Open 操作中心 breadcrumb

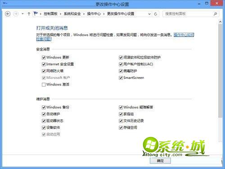pyautogui.click(x=94, y=14)
